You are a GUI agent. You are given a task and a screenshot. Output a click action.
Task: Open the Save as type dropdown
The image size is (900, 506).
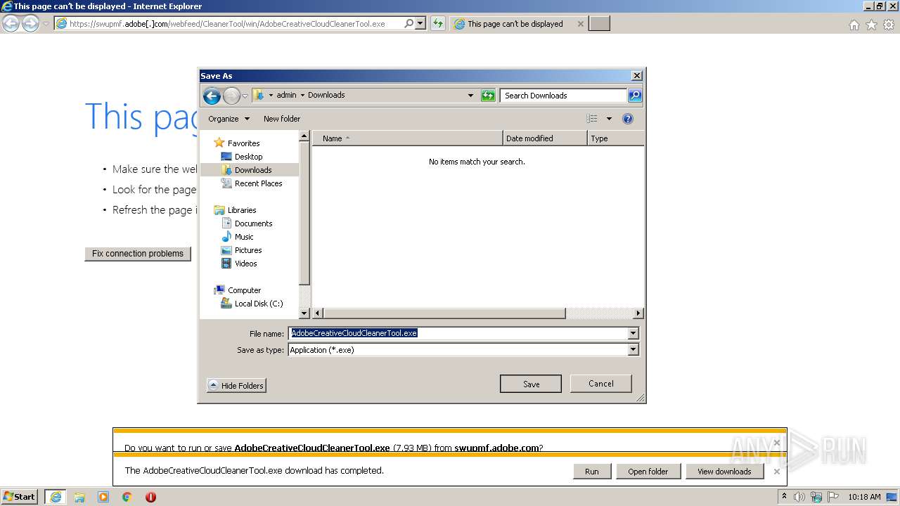(x=633, y=349)
